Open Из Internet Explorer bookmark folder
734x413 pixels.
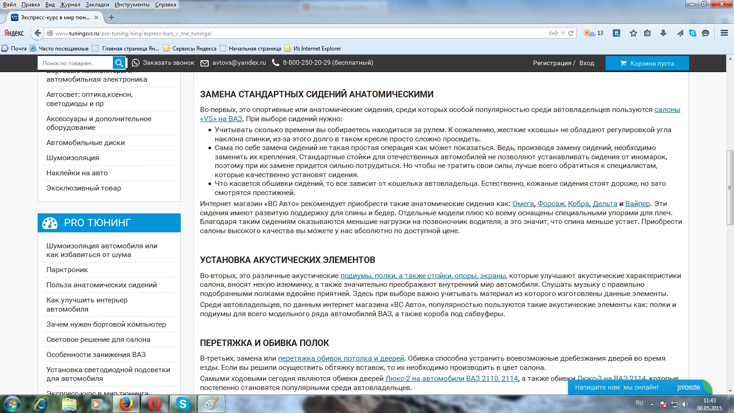313,48
